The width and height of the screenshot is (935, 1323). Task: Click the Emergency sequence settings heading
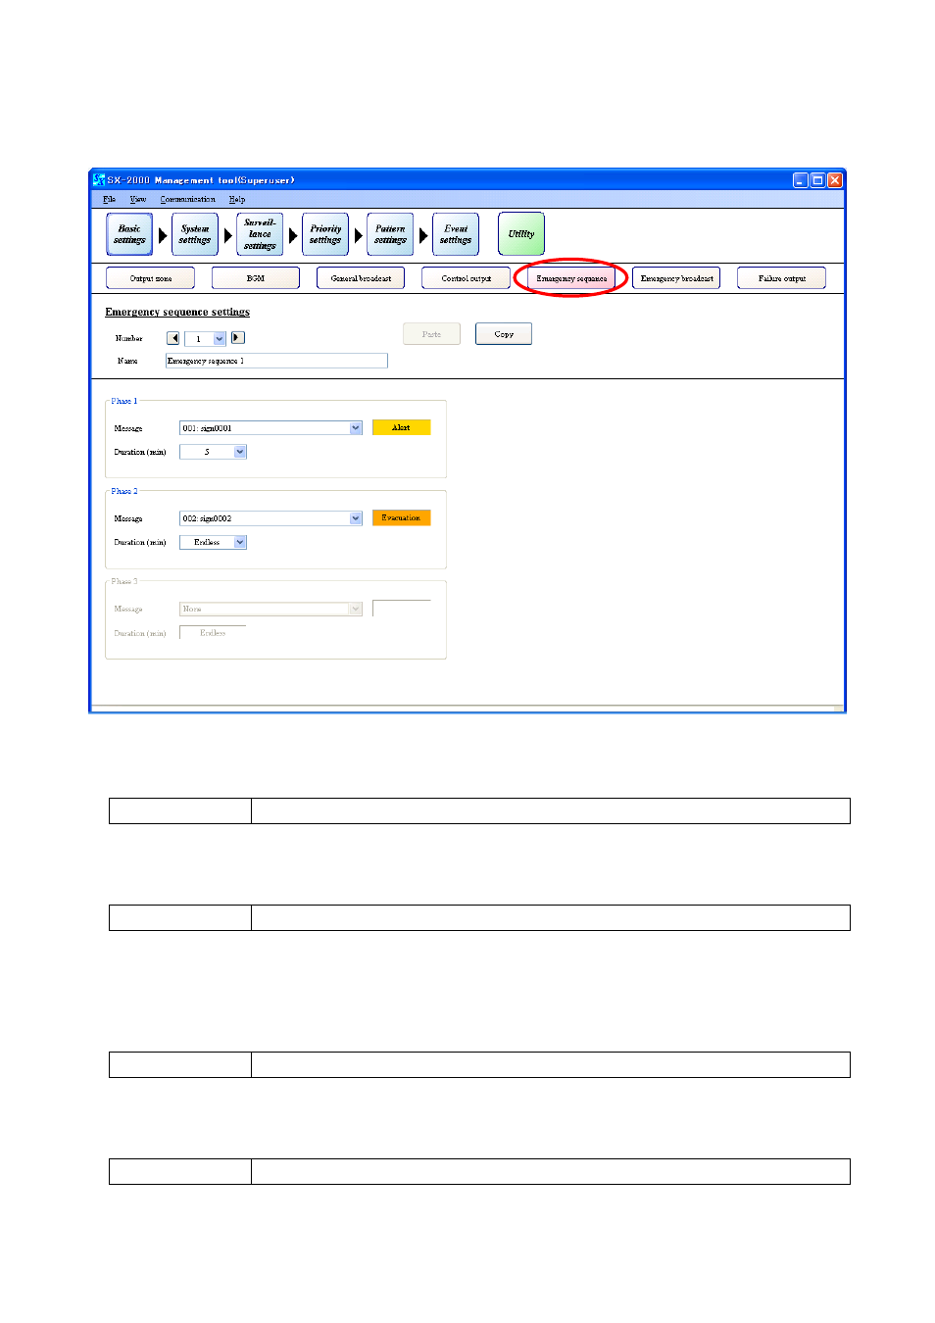tap(177, 312)
